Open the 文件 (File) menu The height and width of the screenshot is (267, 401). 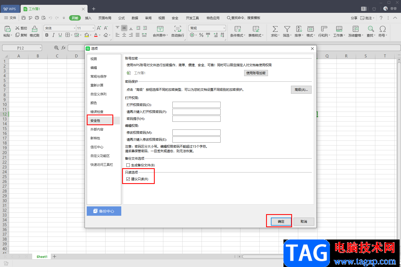click(10, 18)
